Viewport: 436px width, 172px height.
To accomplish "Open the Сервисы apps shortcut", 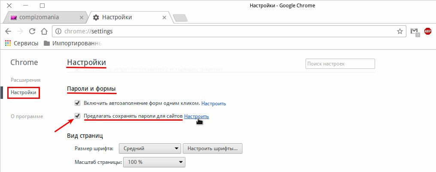I will [22, 43].
